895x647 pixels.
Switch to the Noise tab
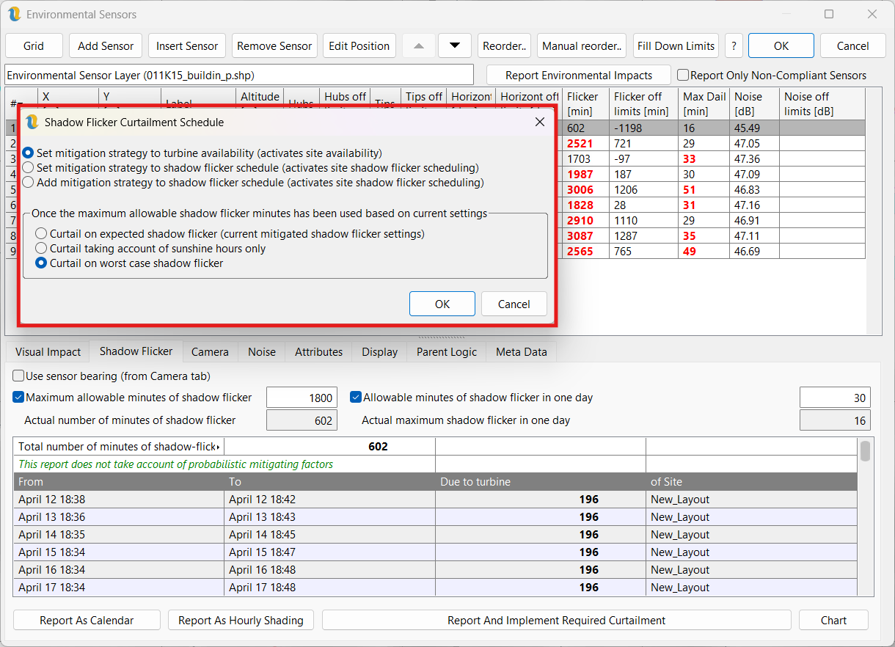(x=261, y=352)
